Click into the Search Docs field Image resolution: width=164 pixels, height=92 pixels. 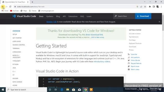(x=124, y=16)
